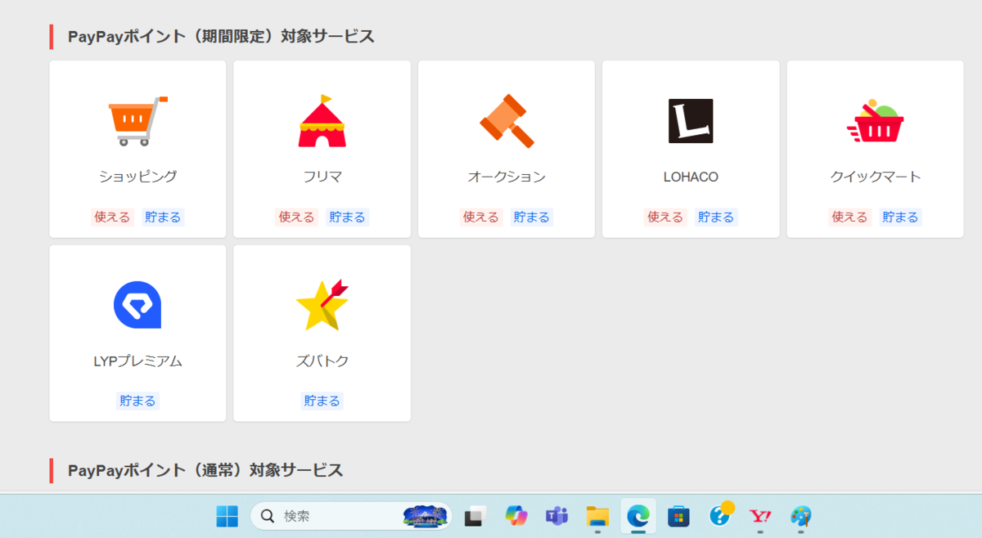Click the クイックマート label

pyautogui.click(x=875, y=177)
